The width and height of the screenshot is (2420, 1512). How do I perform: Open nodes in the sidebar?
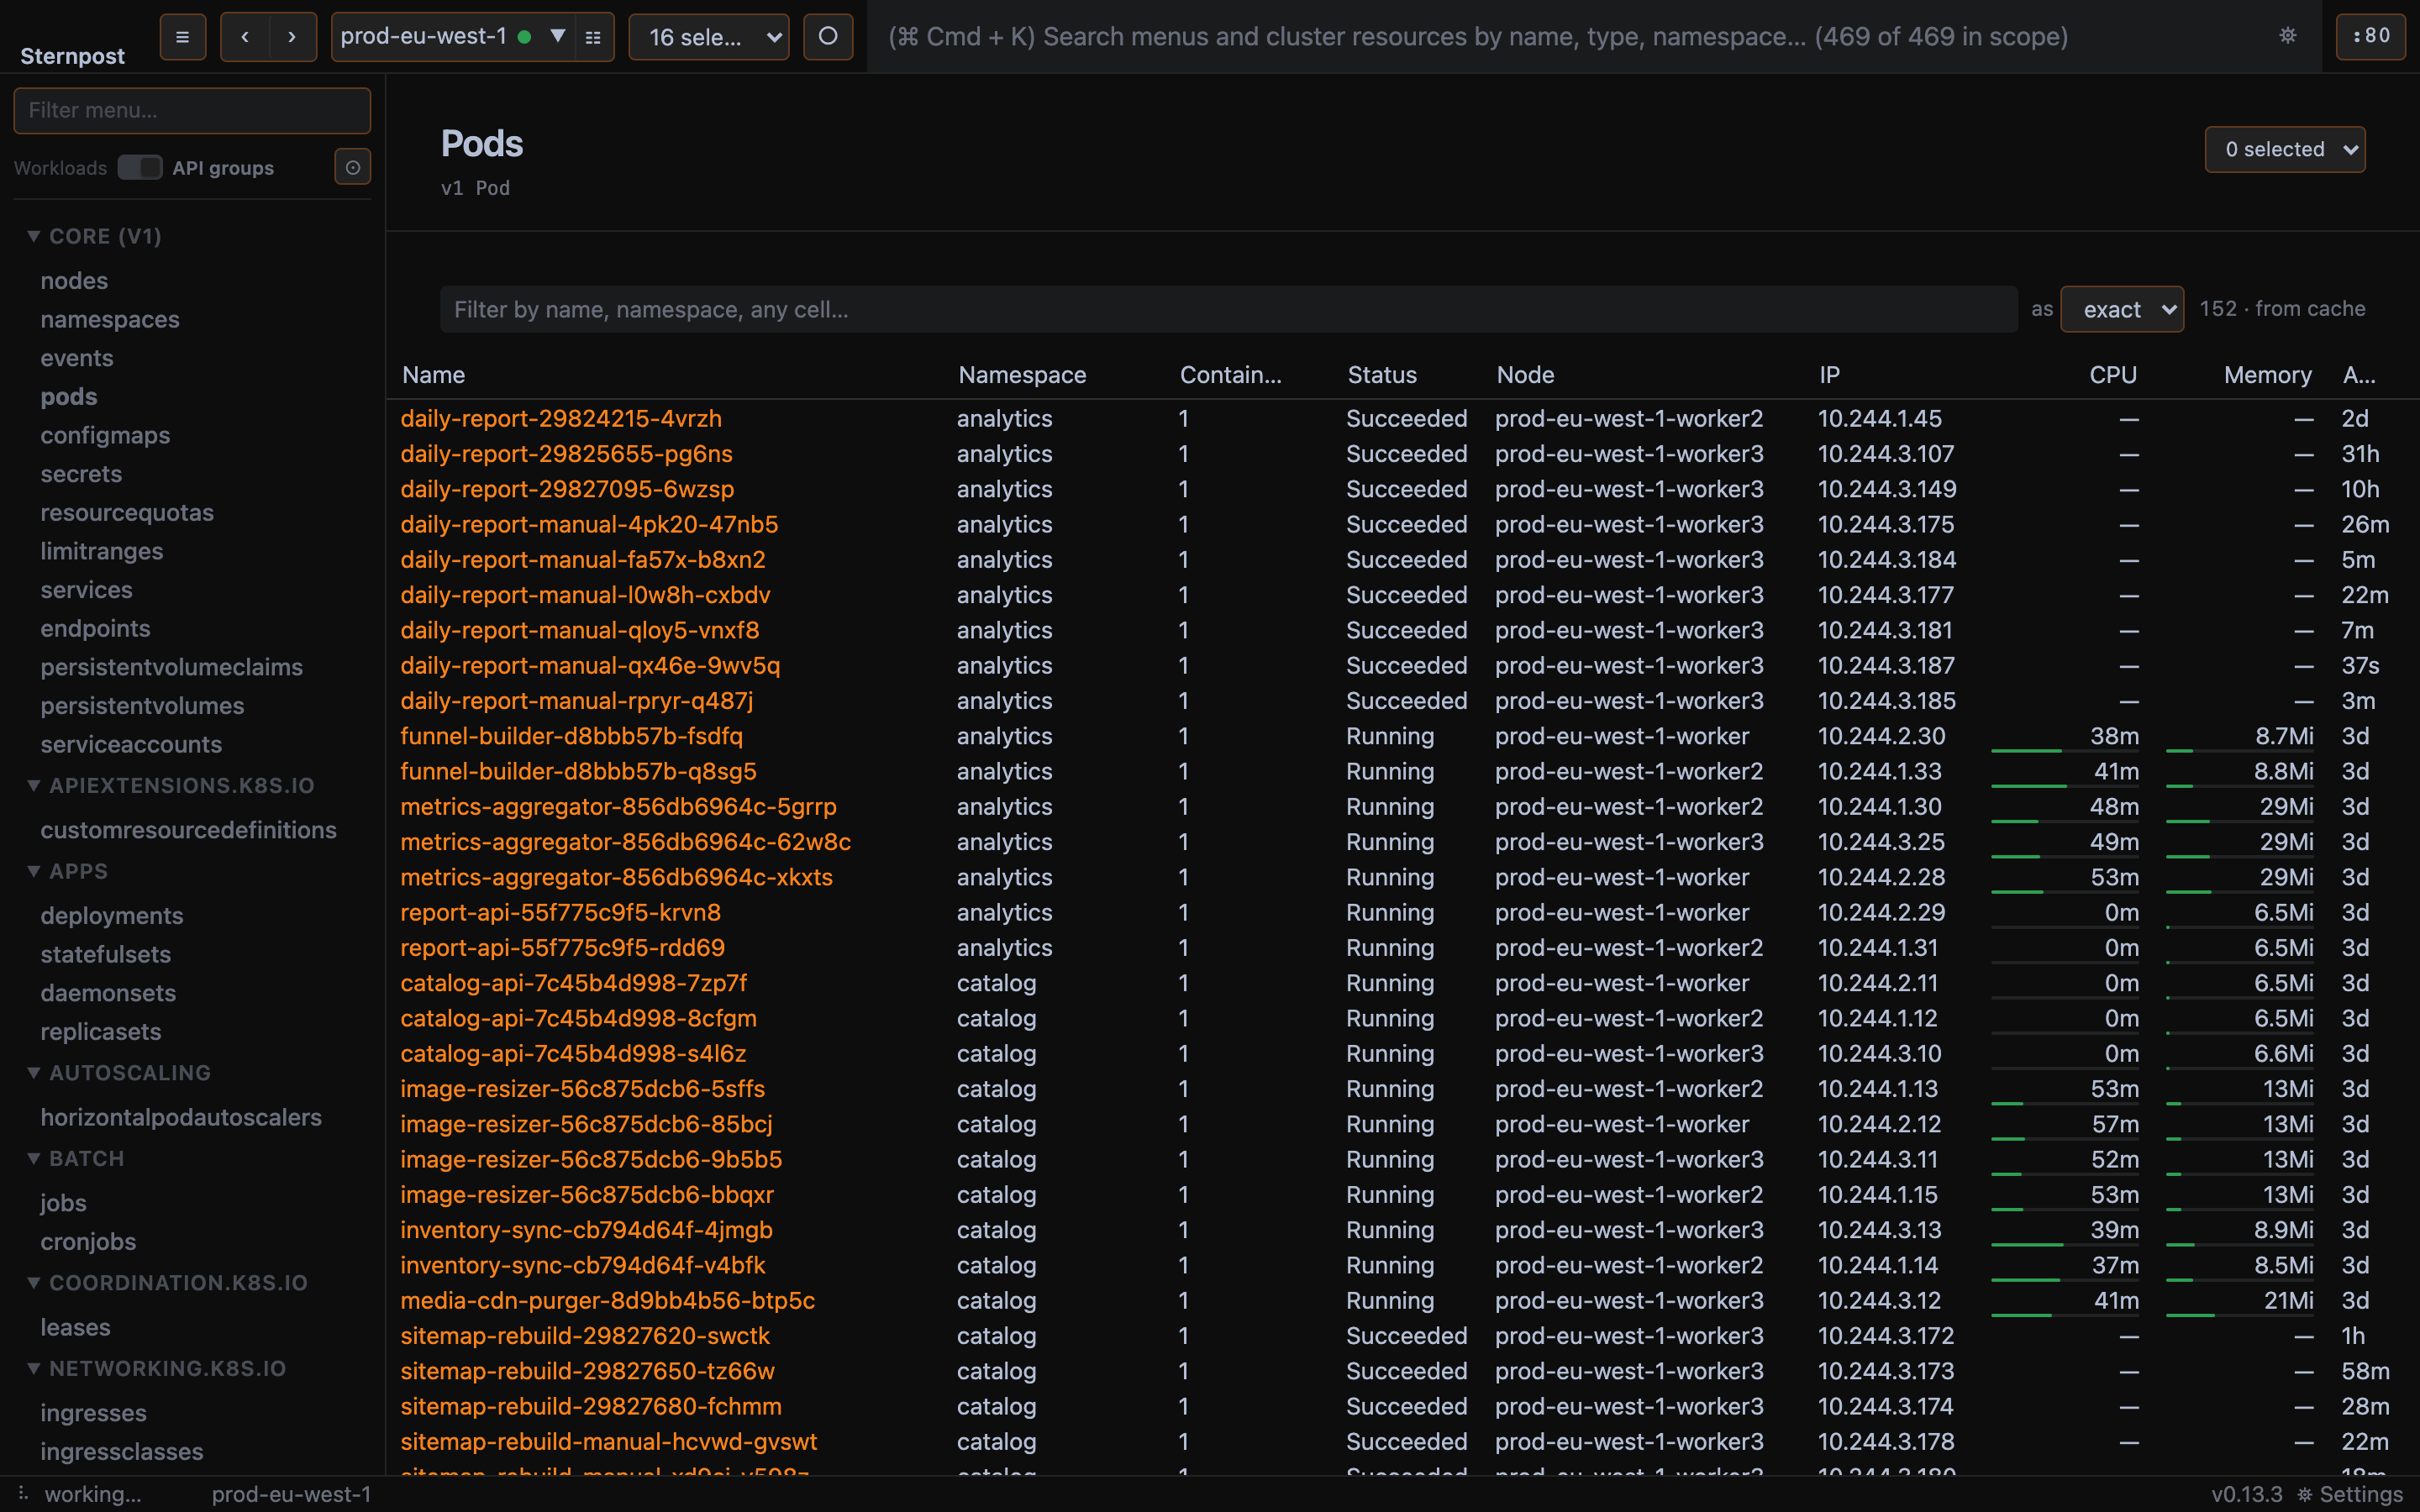(x=74, y=280)
